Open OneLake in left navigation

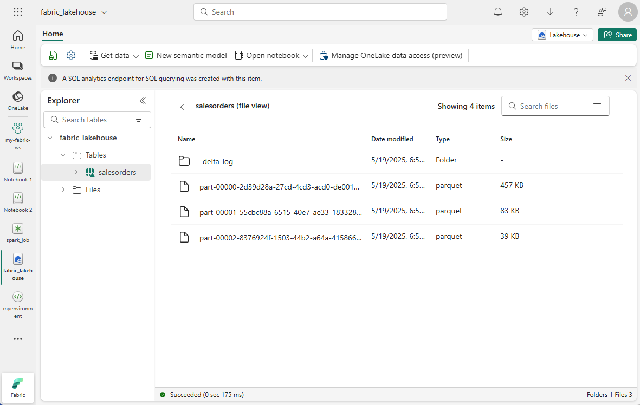(17, 101)
